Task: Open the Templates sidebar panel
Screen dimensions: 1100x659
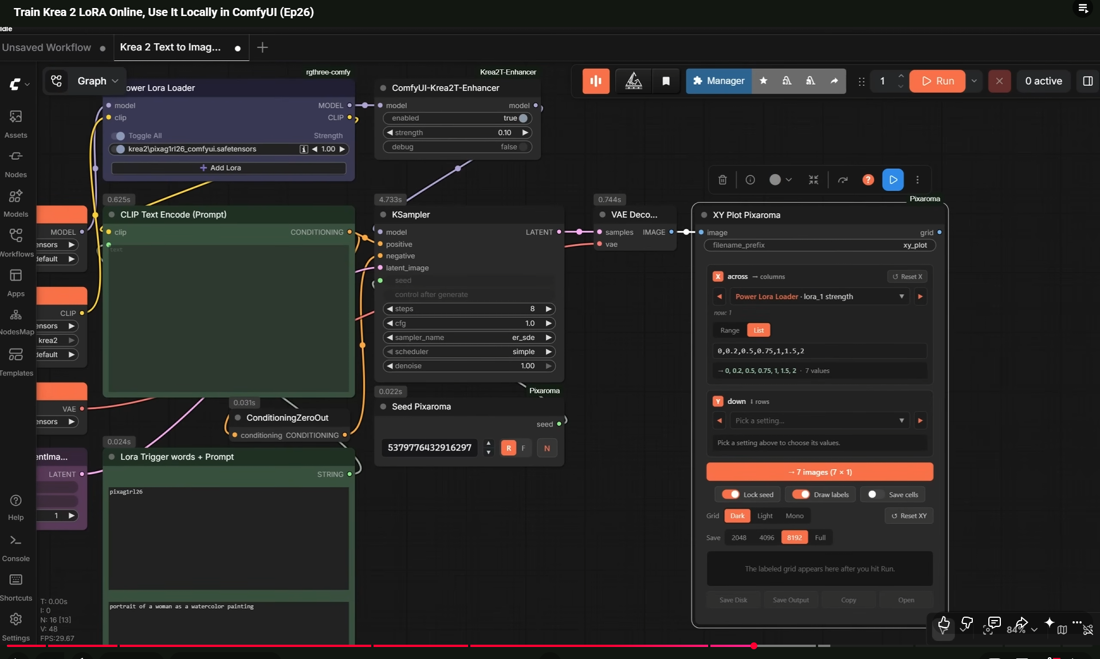Action: pos(15,362)
